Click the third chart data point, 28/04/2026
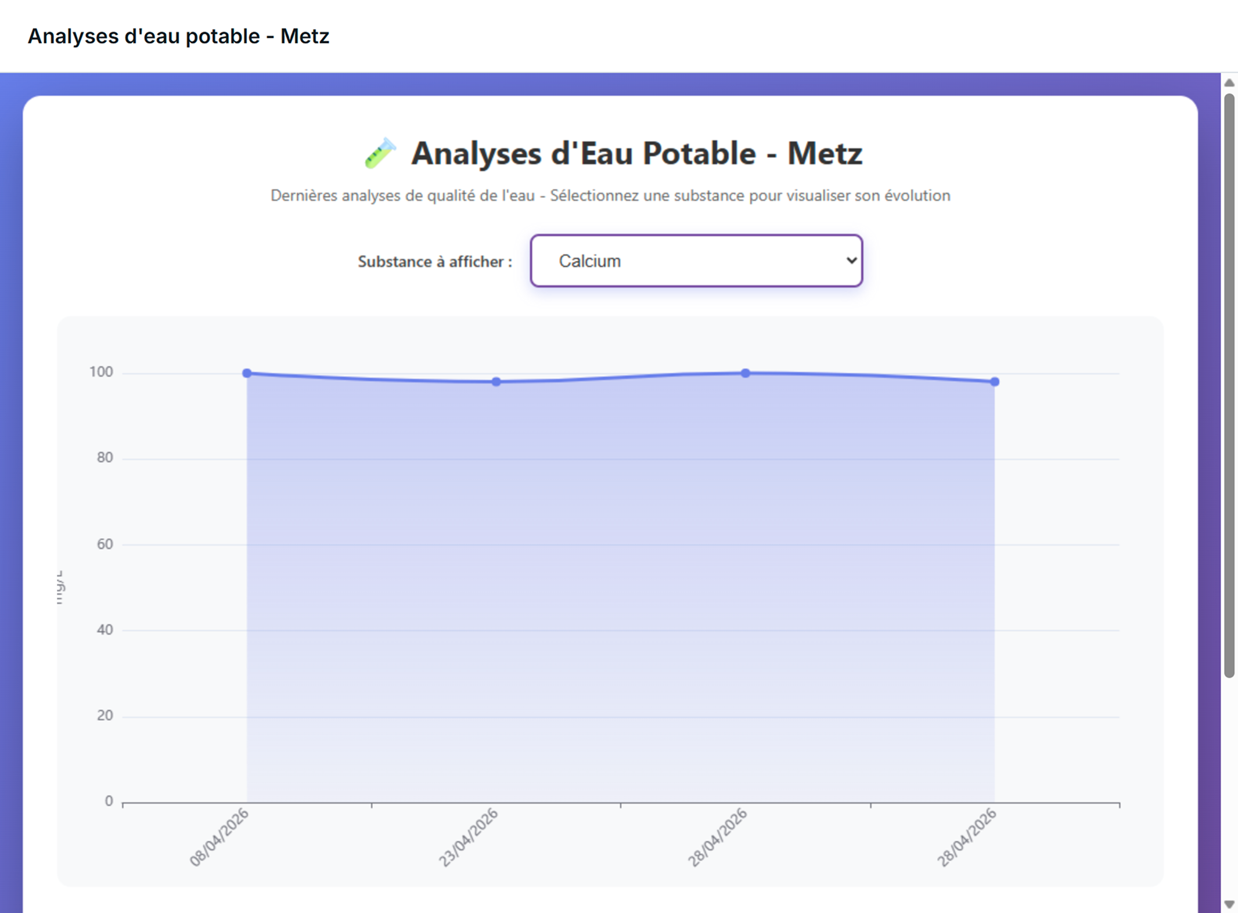Image resolution: width=1238 pixels, height=913 pixels. (745, 373)
